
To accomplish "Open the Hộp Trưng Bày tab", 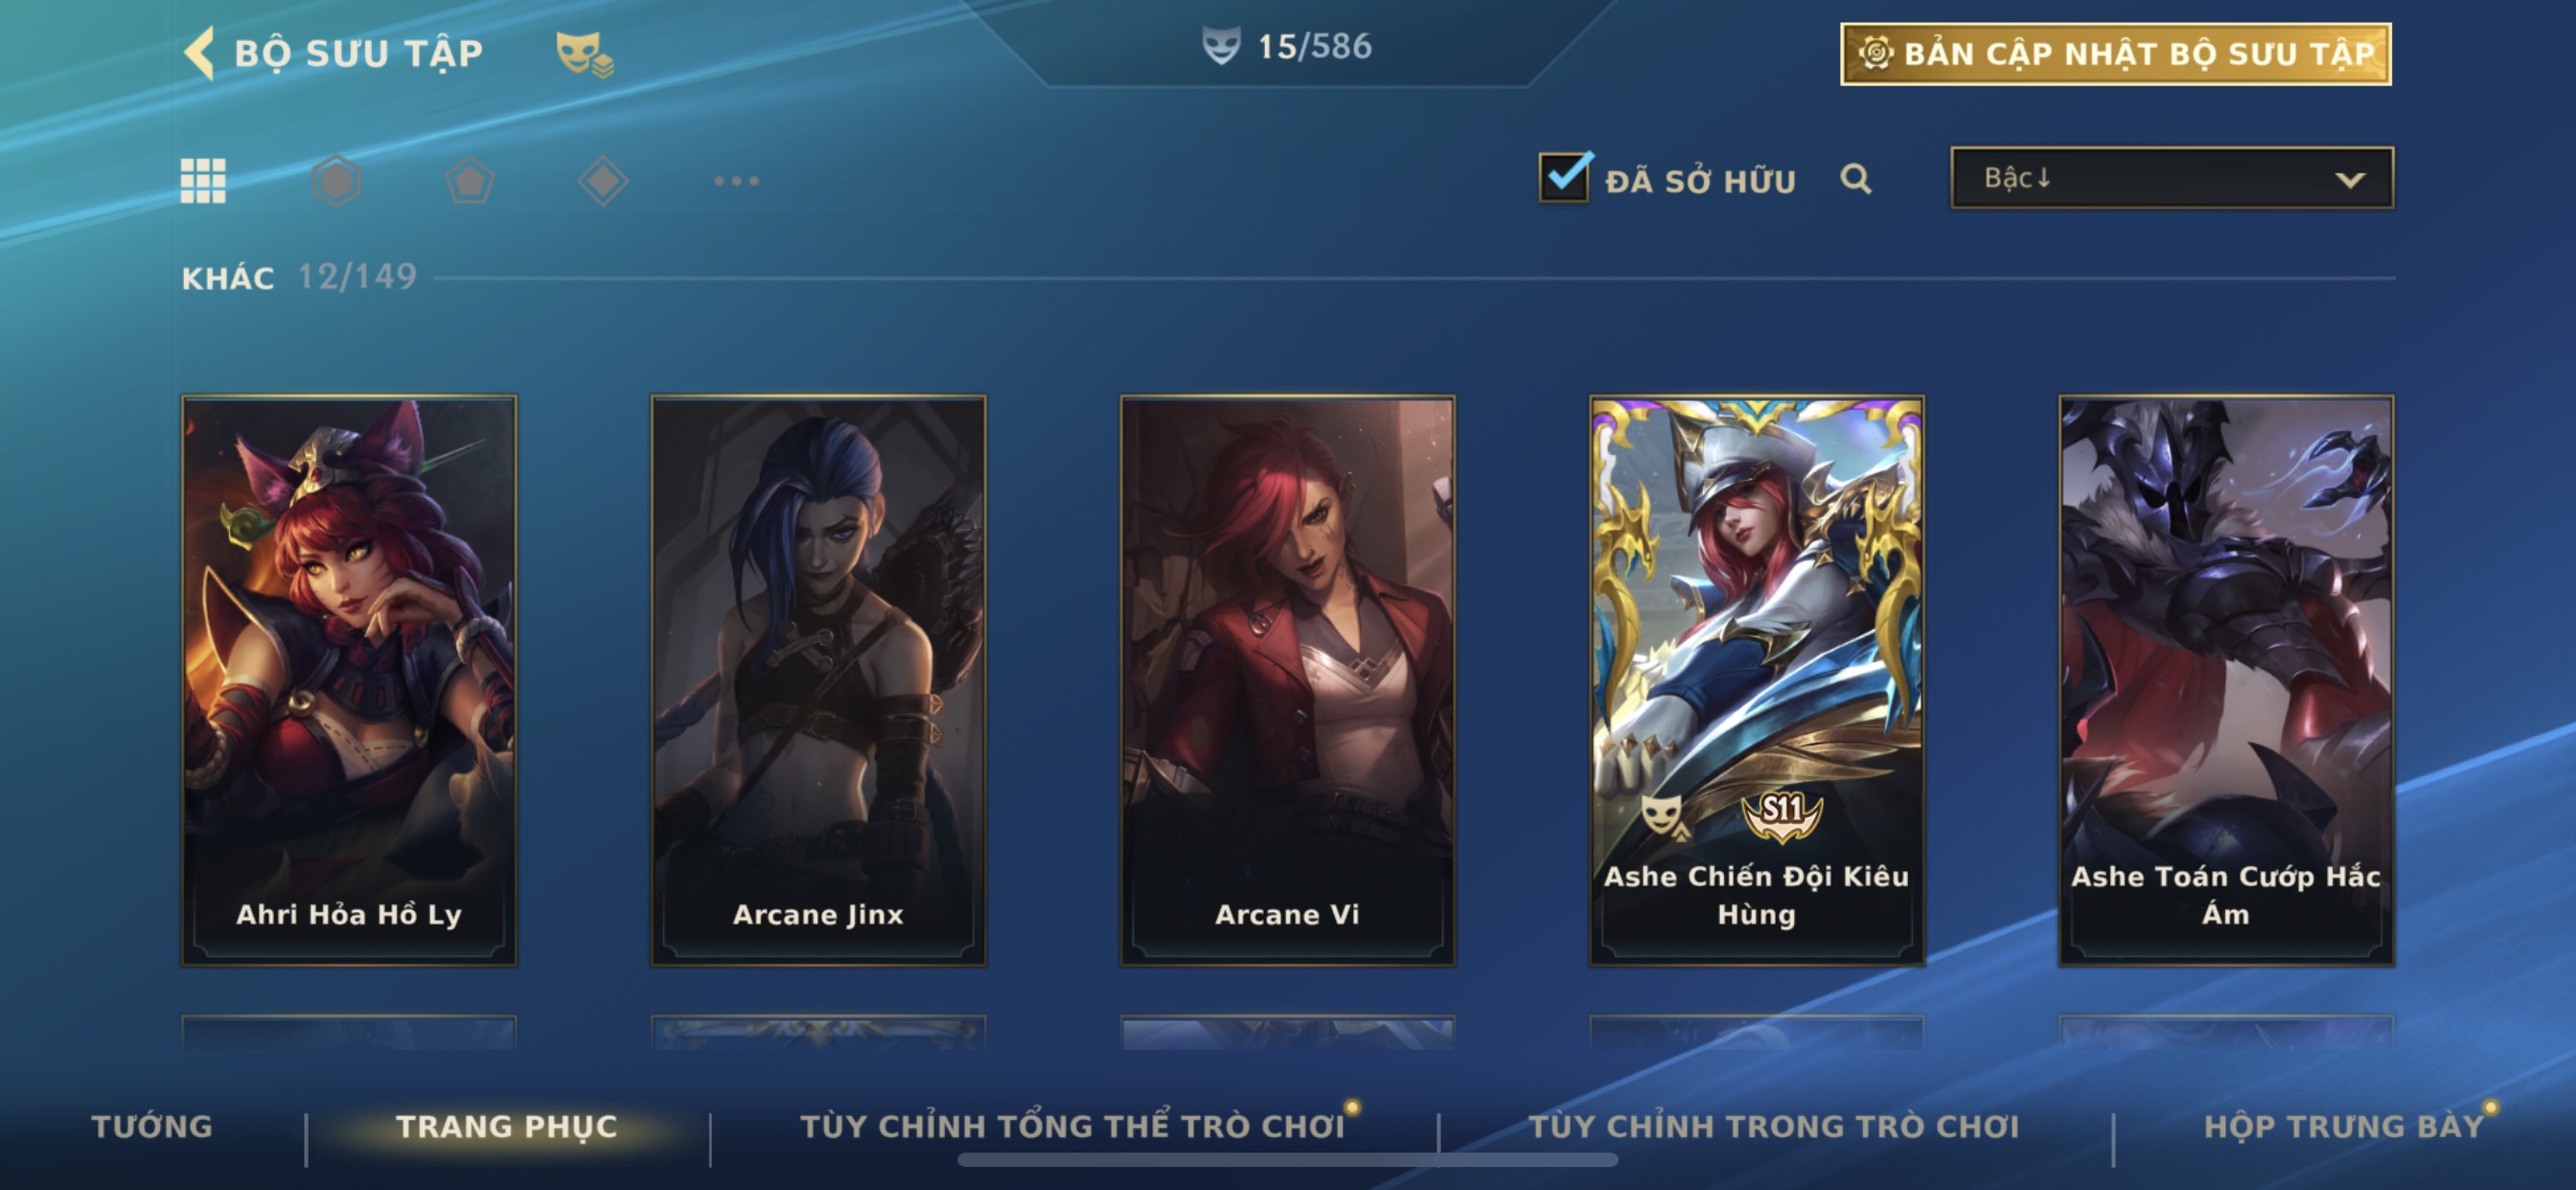I will pos(2344,1126).
